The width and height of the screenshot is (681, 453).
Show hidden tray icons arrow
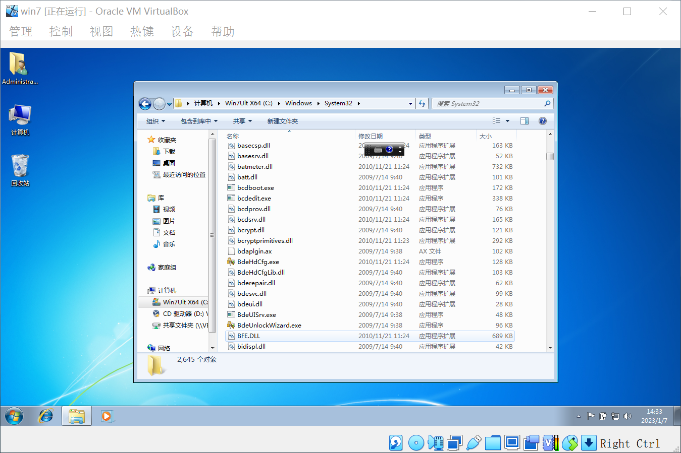[579, 416]
